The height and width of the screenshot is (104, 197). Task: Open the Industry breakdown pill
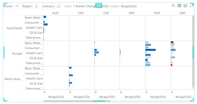tap(48, 6)
